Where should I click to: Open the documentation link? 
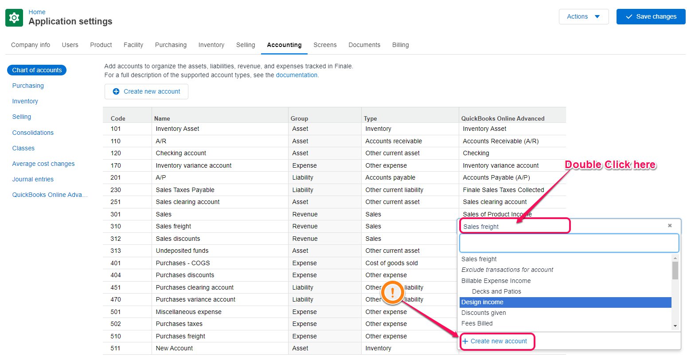pos(297,75)
